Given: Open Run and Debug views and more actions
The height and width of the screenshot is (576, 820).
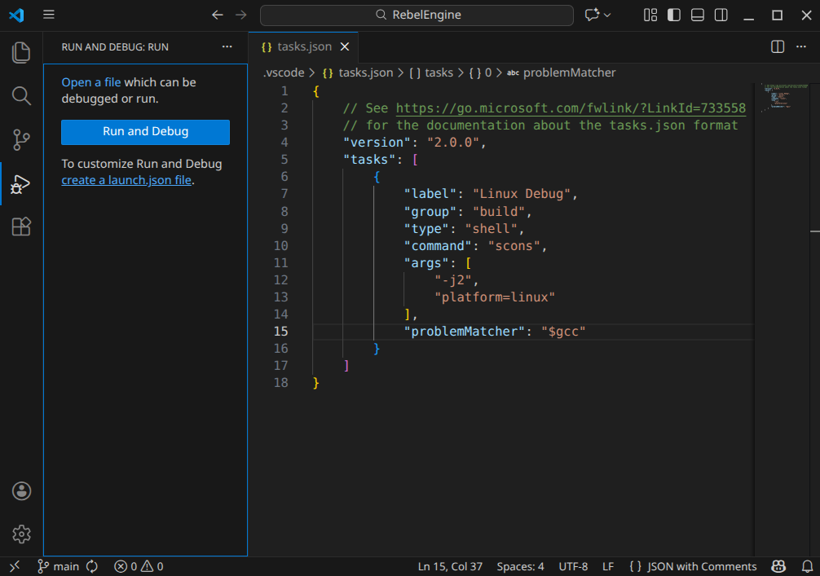Looking at the screenshot, I should (227, 46).
